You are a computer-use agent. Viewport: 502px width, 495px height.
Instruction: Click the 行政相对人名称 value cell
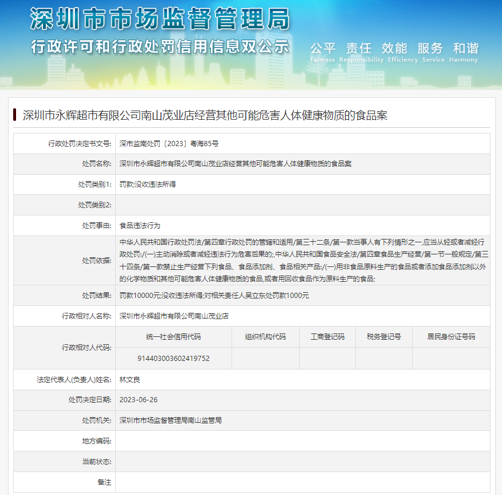[x=303, y=316]
